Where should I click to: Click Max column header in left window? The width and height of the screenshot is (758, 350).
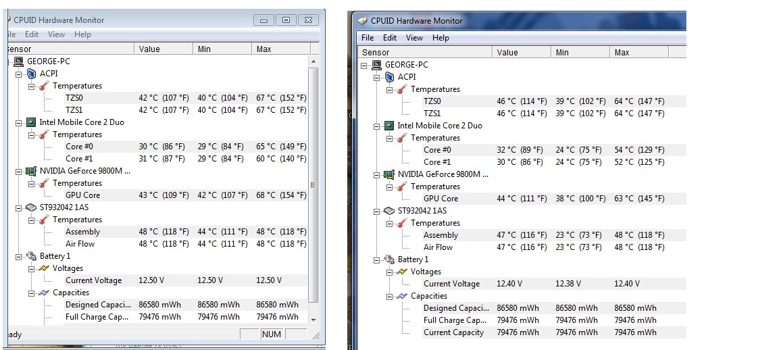click(x=281, y=49)
